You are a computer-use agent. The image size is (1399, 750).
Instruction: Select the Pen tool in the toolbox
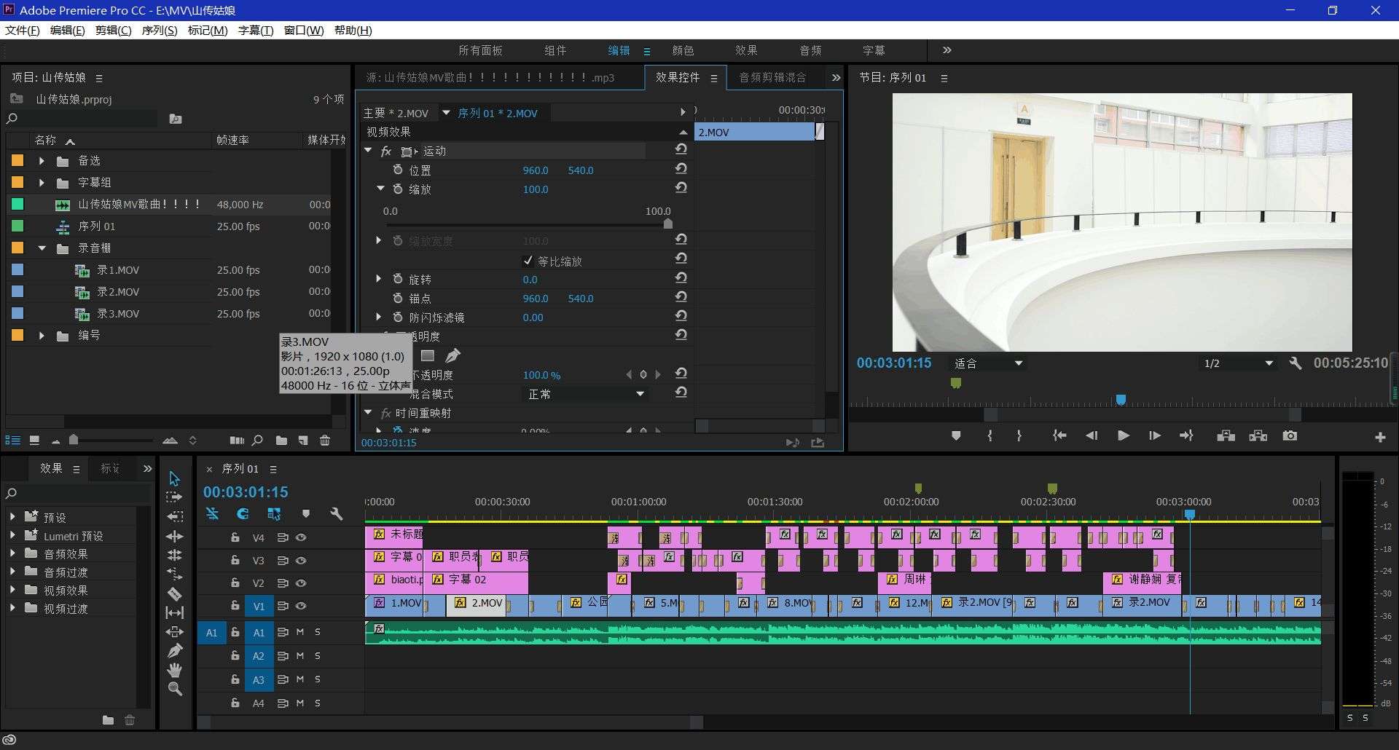tap(175, 651)
